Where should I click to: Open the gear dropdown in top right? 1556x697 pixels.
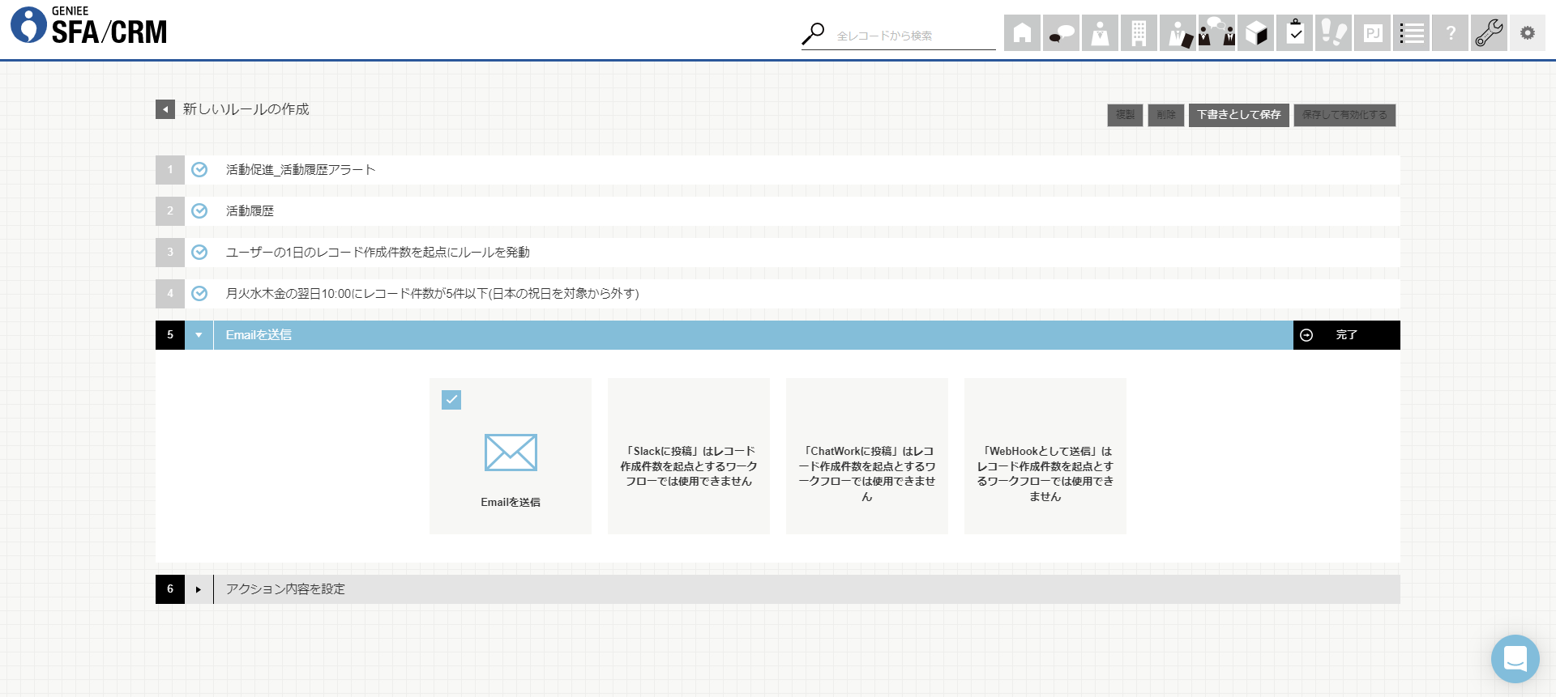(1527, 33)
